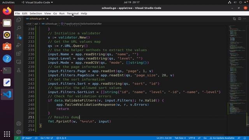Launch Firefox from the dock
The width and height of the screenshot is (249, 140).
7,11
